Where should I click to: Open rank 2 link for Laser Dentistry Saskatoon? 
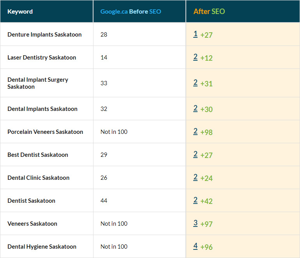pos(195,57)
